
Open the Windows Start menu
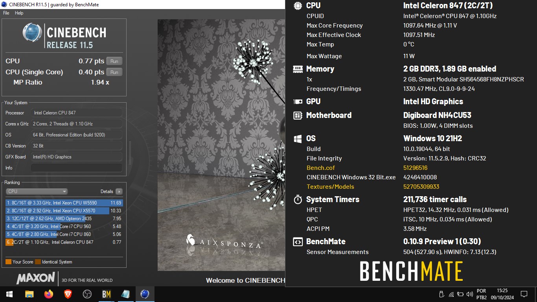coord(9,294)
